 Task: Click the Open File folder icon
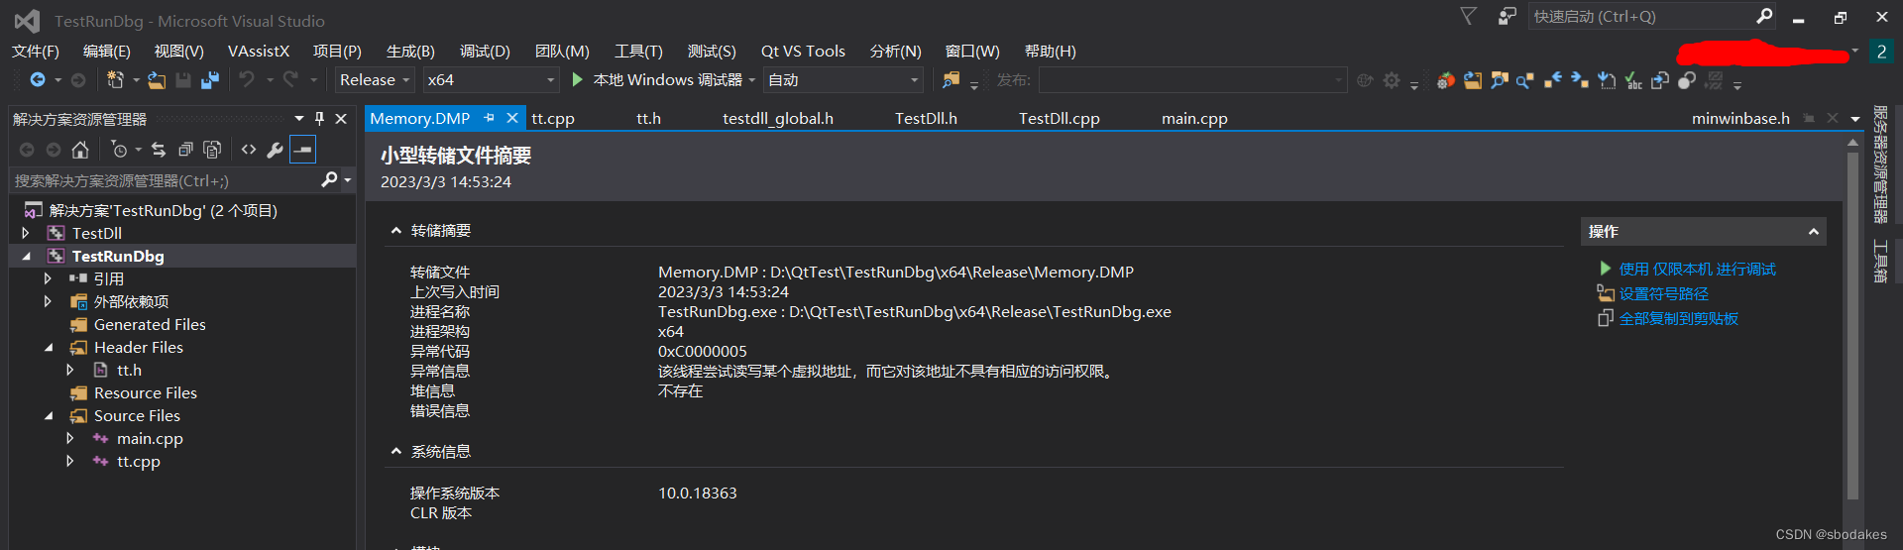coord(157,80)
